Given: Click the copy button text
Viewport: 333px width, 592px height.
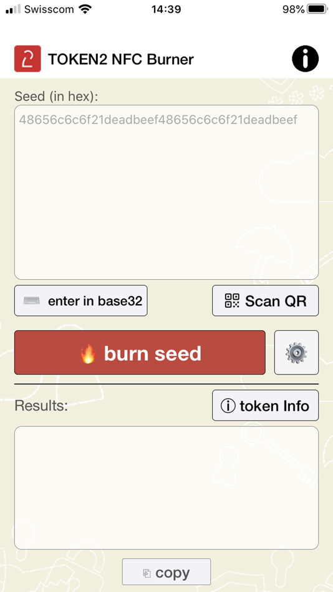Looking at the screenshot, I should [172, 573].
